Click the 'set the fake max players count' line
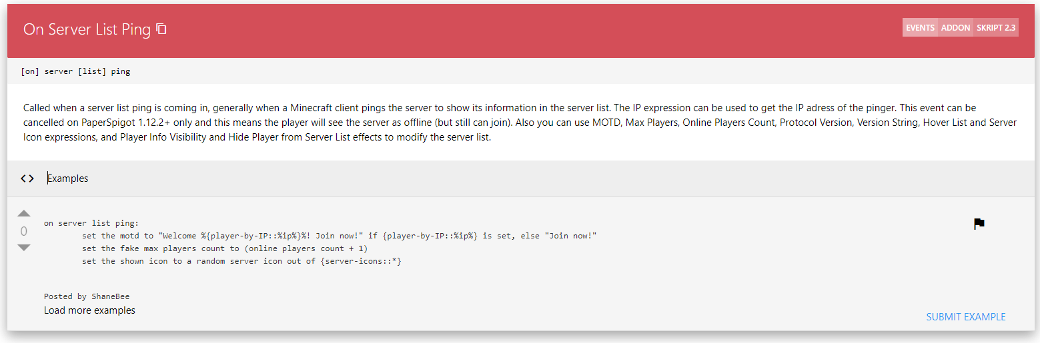The height and width of the screenshot is (343, 1040). [225, 248]
